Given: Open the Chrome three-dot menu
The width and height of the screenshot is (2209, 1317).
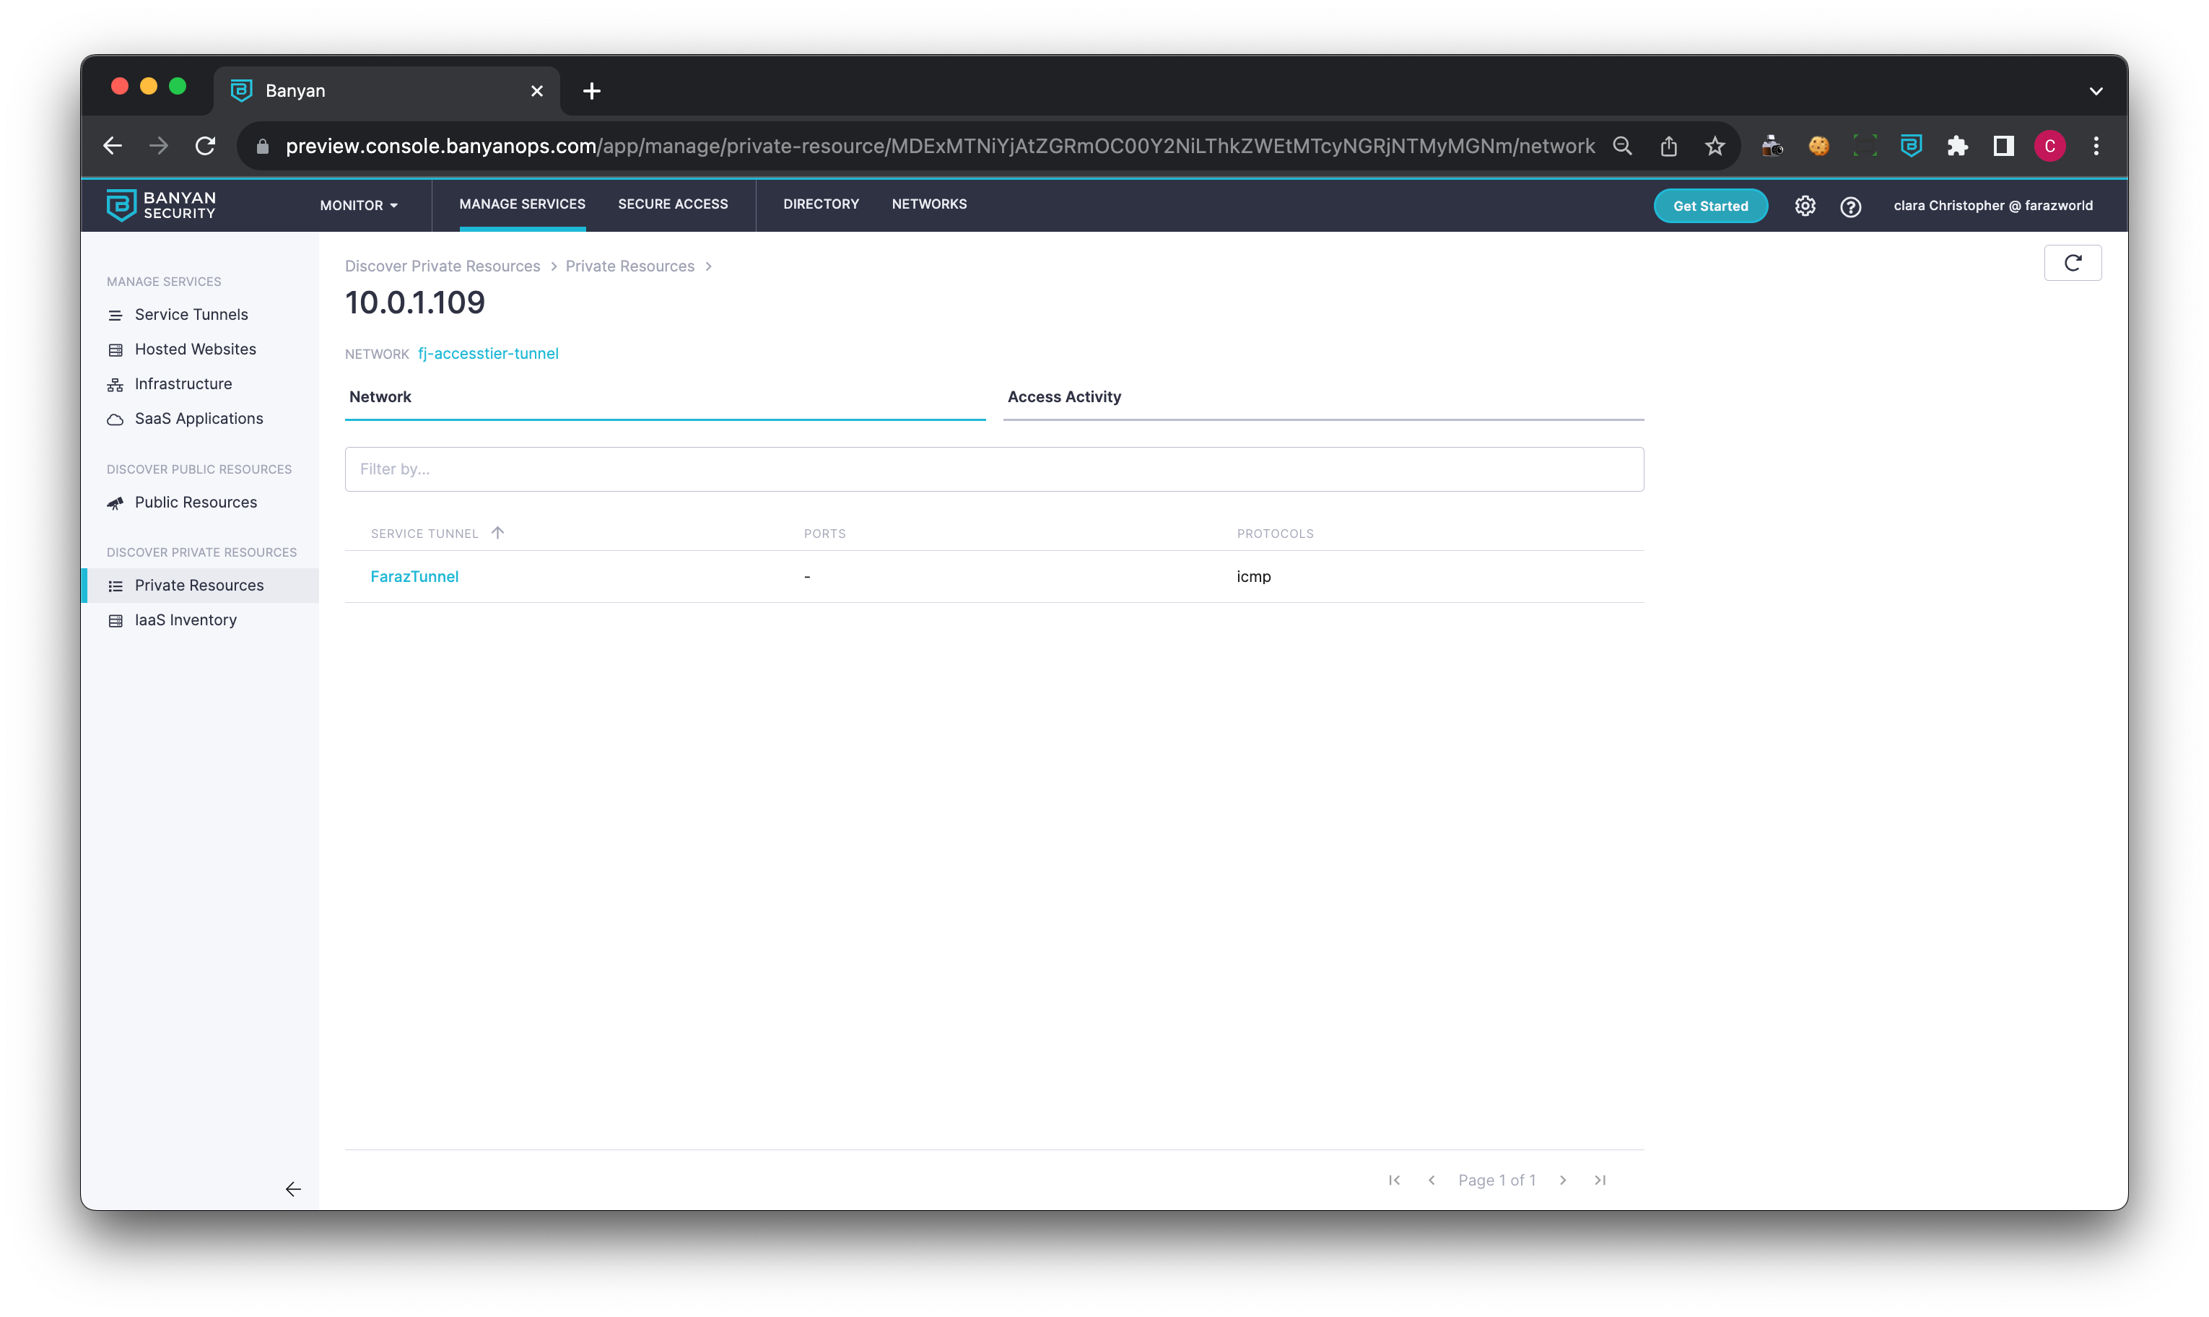Looking at the screenshot, I should 2096,146.
